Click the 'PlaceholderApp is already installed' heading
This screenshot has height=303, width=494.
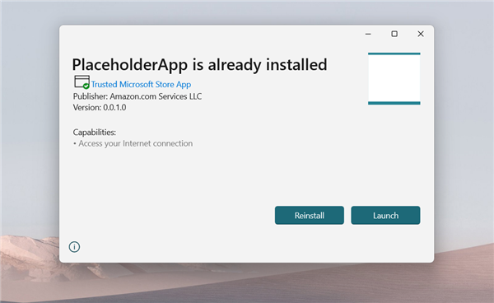pyautogui.click(x=200, y=64)
